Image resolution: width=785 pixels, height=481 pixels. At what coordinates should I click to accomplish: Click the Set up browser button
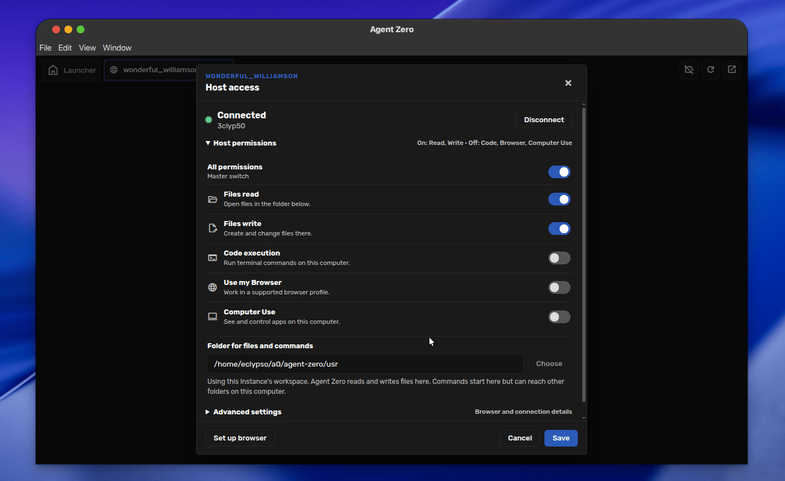pos(240,438)
